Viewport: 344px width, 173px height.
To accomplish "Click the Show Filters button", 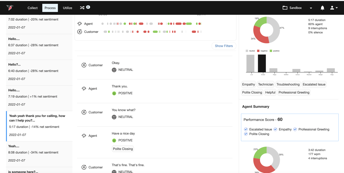I will point(224,46).
